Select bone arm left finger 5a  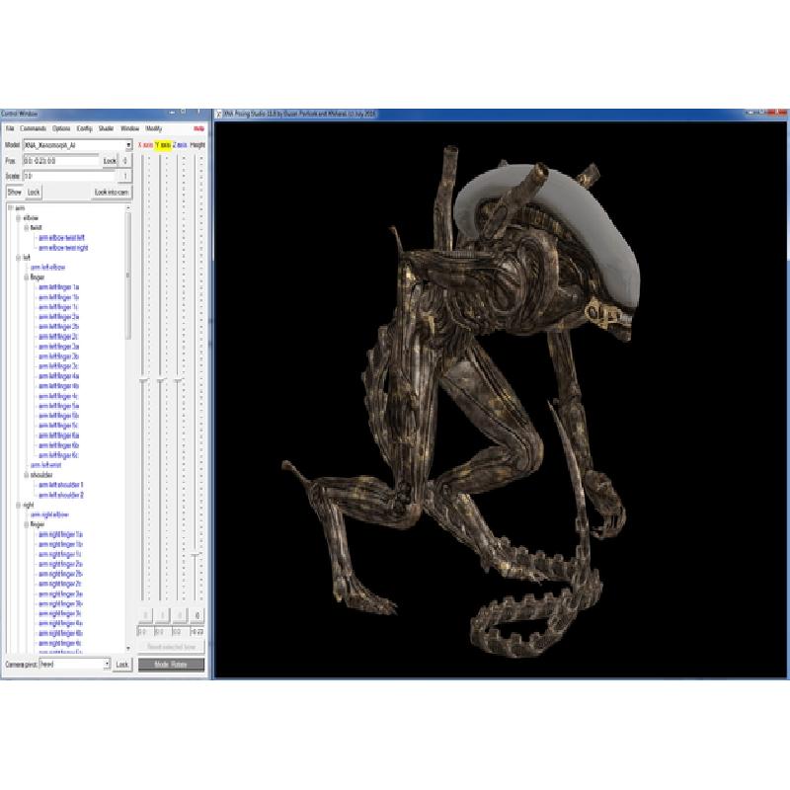(59, 406)
